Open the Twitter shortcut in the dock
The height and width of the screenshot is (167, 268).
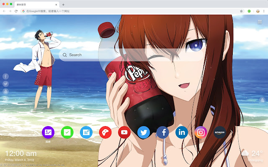[144, 132]
